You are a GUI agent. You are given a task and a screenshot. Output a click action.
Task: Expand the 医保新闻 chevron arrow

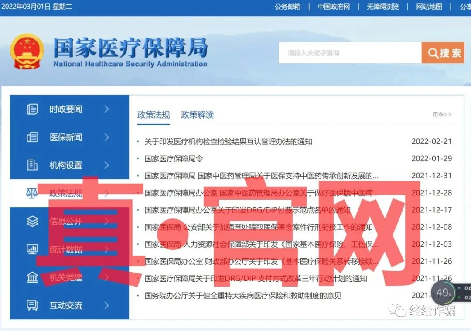(107, 137)
